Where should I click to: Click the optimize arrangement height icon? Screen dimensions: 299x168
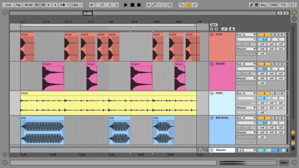(x=224, y=29)
